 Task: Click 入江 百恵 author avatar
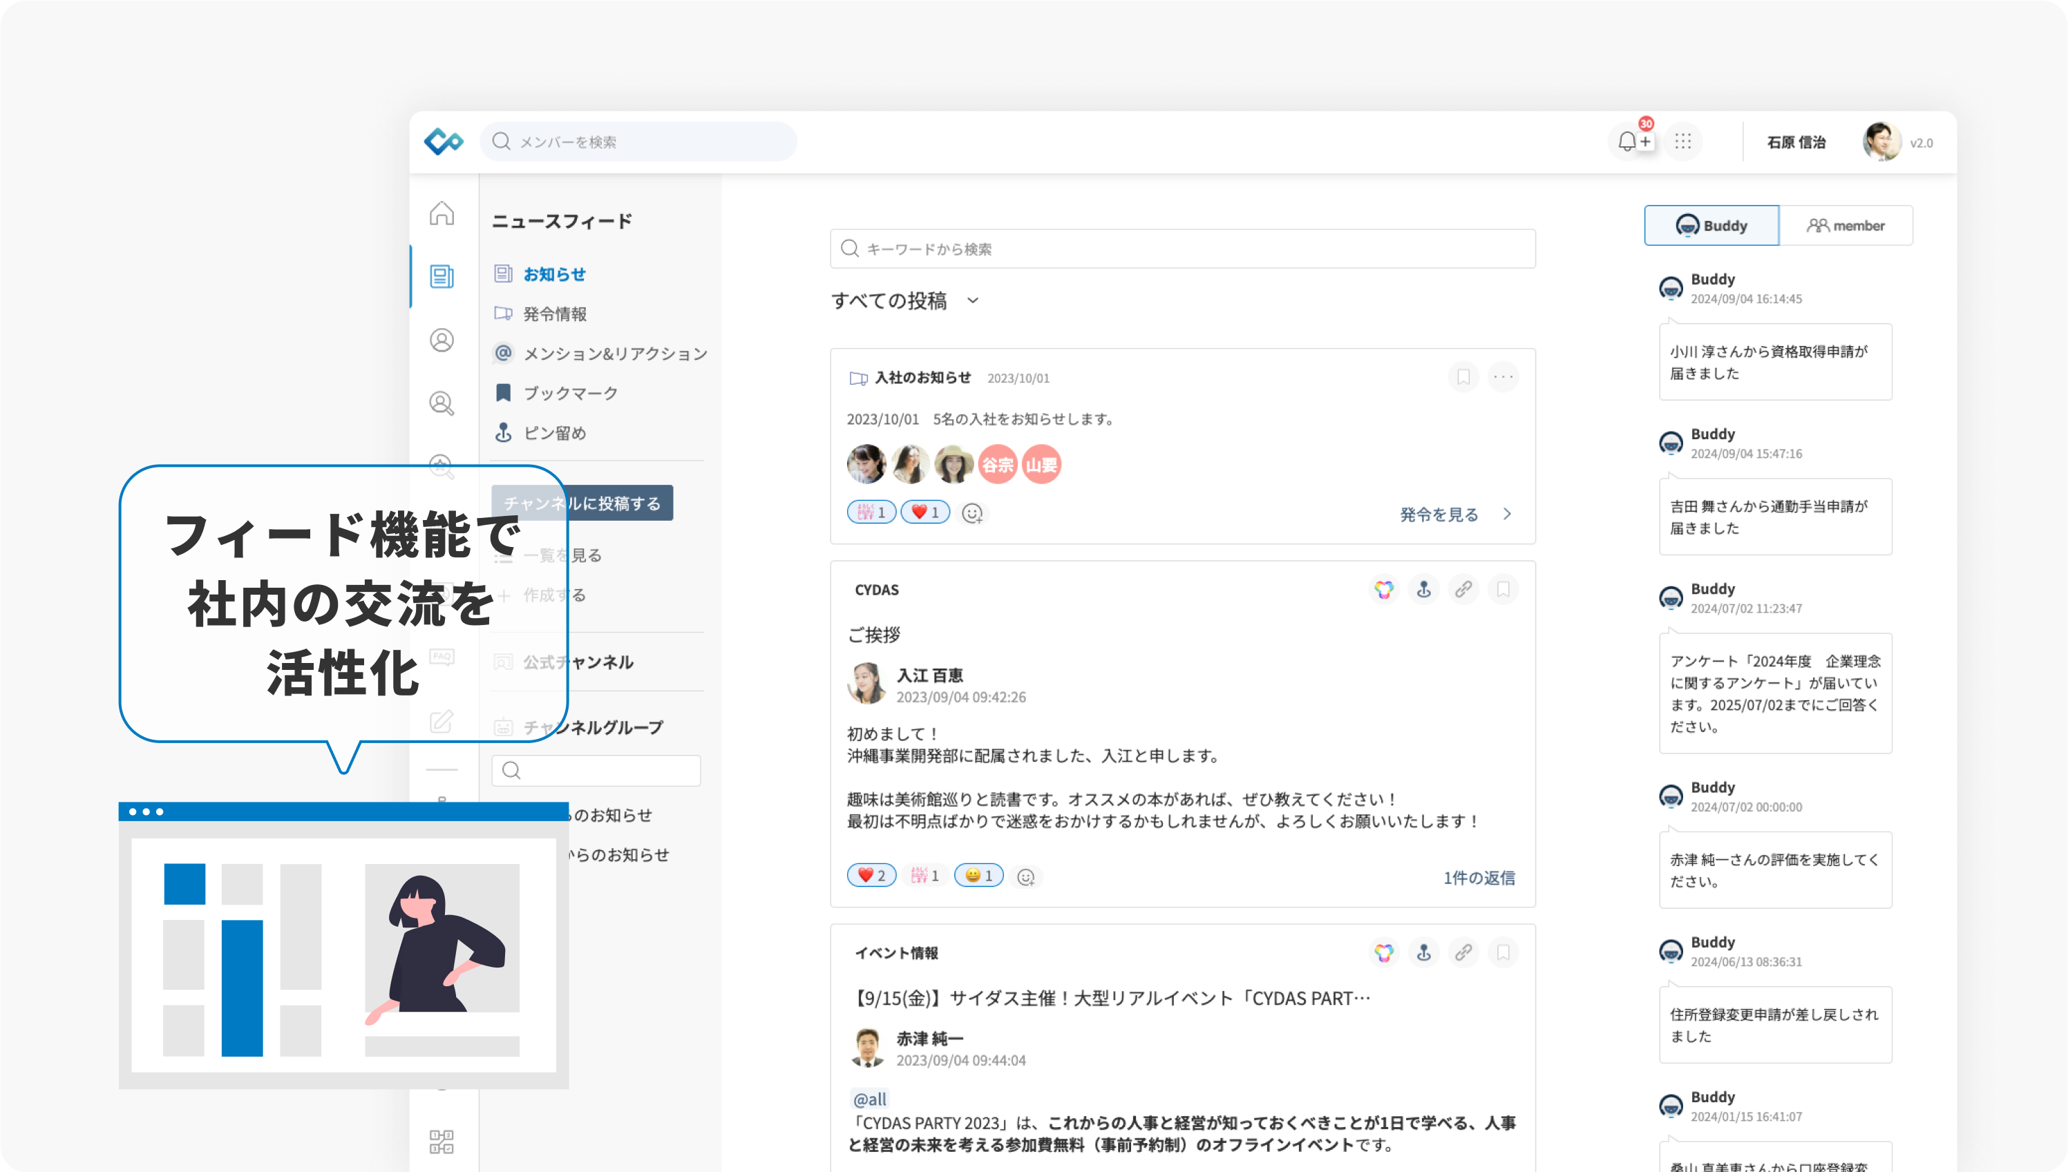tap(867, 682)
